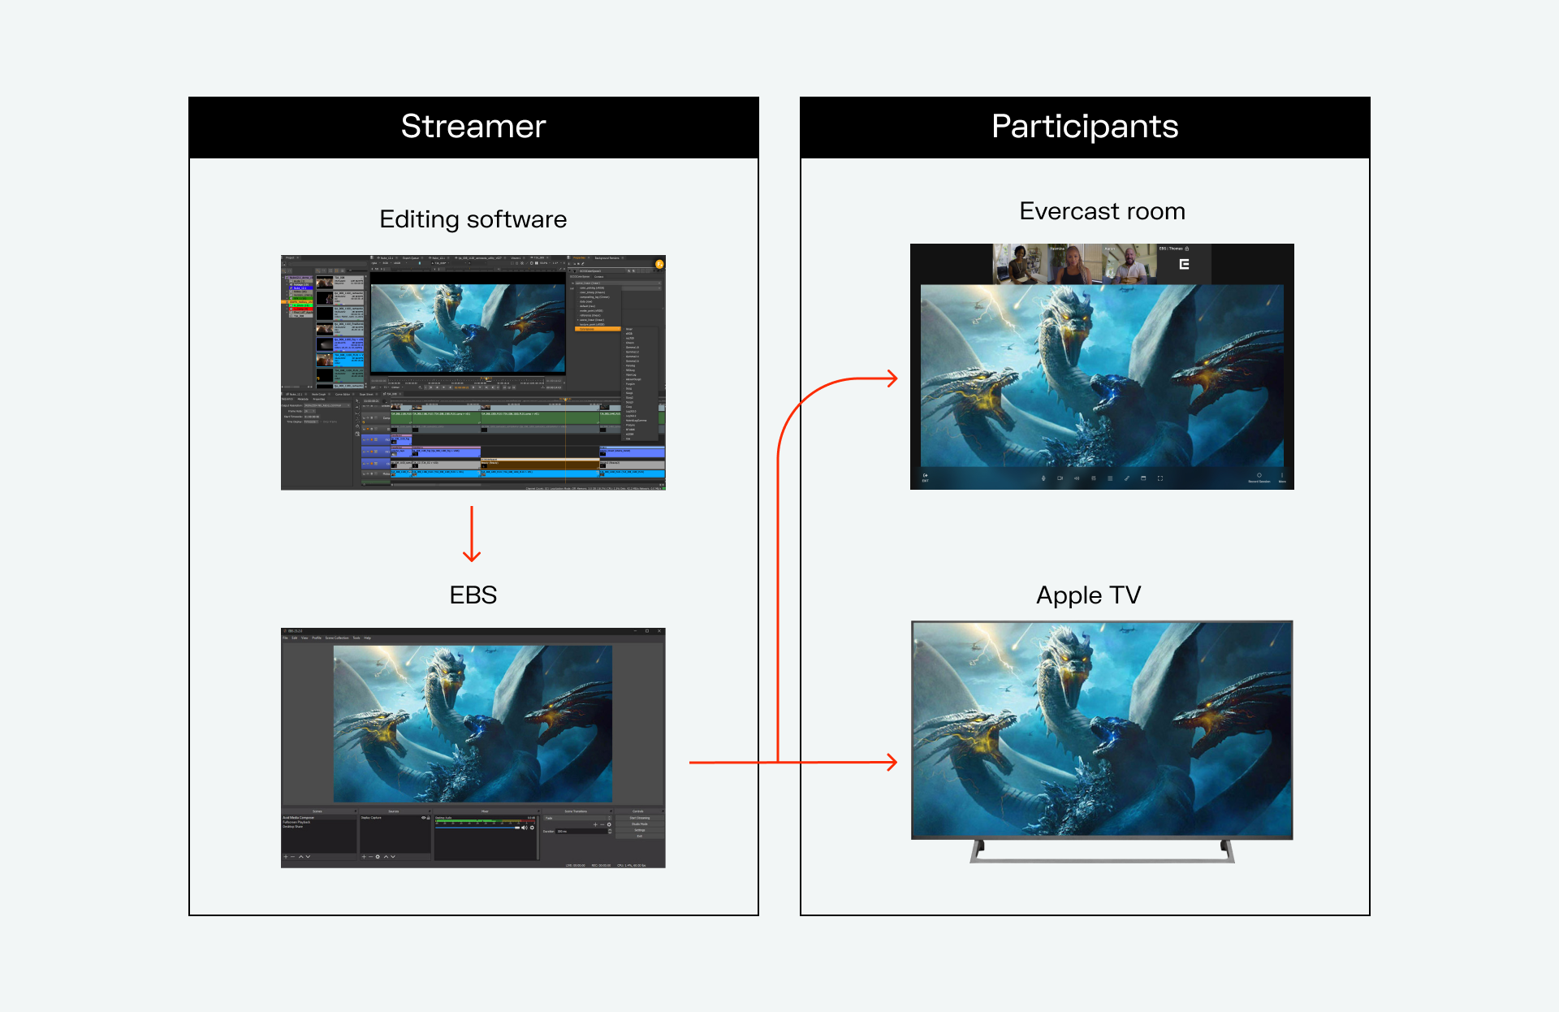Add source with plus in EBS Sources panel
The width and height of the screenshot is (1559, 1012).
(364, 857)
